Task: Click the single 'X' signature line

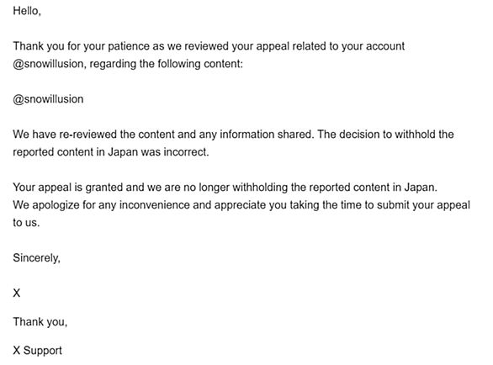Action: 16,293
